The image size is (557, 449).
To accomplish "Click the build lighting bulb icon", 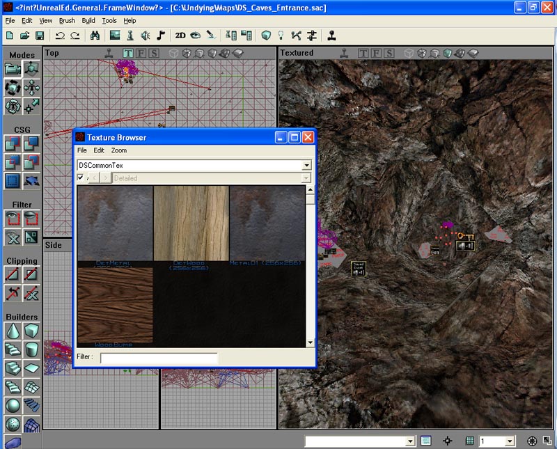I will [281, 36].
